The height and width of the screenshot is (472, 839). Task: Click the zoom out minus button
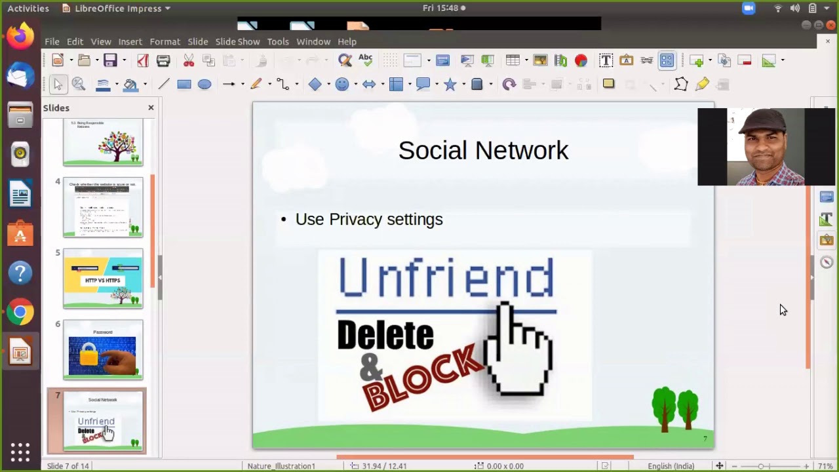click(735, 466)
